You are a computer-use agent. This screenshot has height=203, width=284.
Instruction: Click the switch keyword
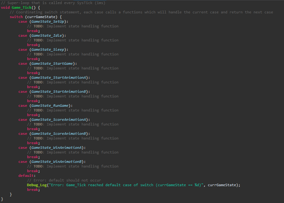[16, 17]
